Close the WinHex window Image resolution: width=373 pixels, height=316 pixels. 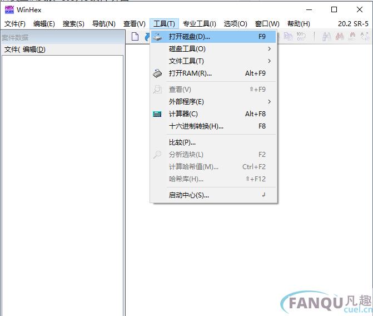(360, 9)
